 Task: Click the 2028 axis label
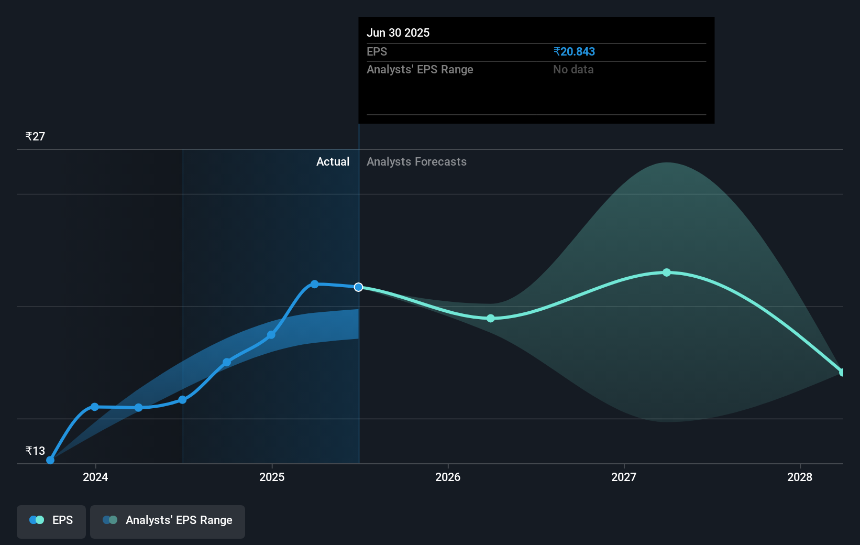click(x=800, y=477)
